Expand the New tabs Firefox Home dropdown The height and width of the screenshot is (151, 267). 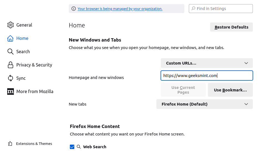click(x=204, y=104)
